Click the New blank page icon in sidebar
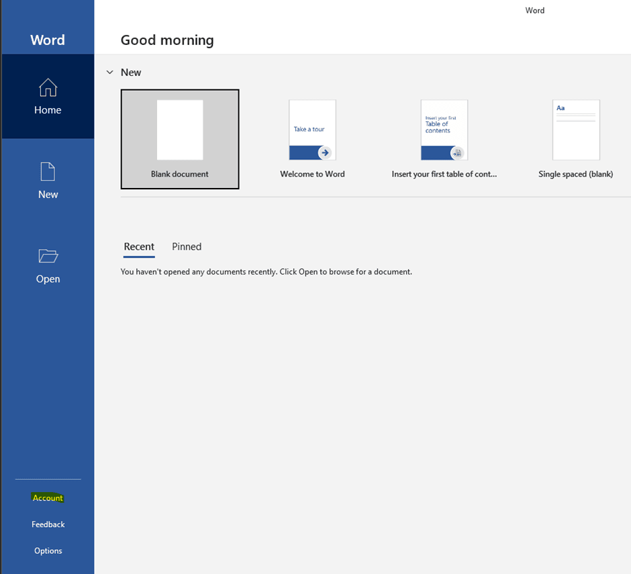This screenshot has width=631, height=574. tap(48, 172)
